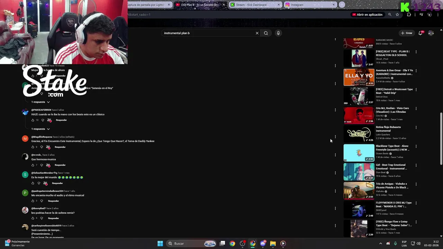Open File Explorer from the taskbar

coord(273,243)
